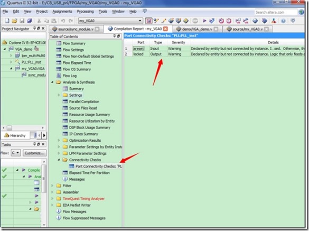Click the Redo arrow icon
The height and width of the screenshot is (231, 309).
pos(71,21)
